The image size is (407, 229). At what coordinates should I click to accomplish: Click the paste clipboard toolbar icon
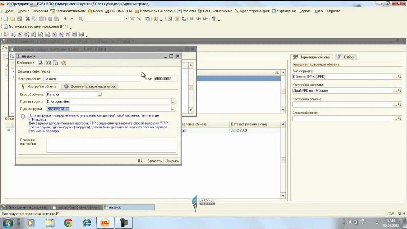coord(41,19)
